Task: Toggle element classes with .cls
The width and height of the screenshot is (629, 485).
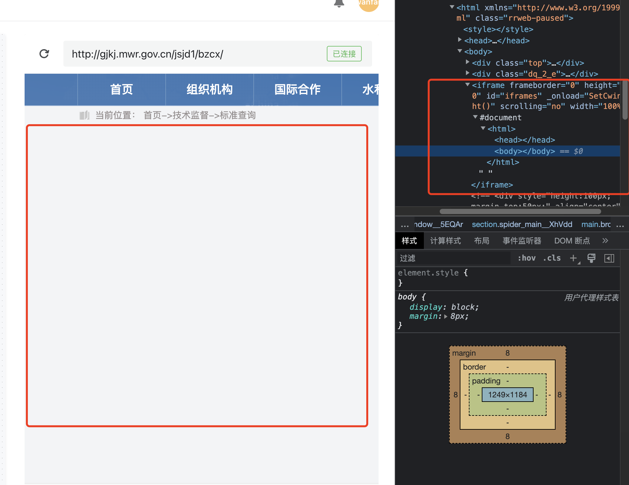Action: 552,258
